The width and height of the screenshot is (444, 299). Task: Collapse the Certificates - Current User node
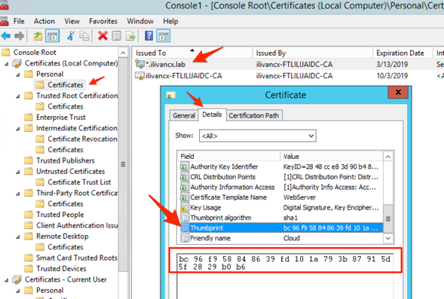pyautogui.click(x=7, y=280)
